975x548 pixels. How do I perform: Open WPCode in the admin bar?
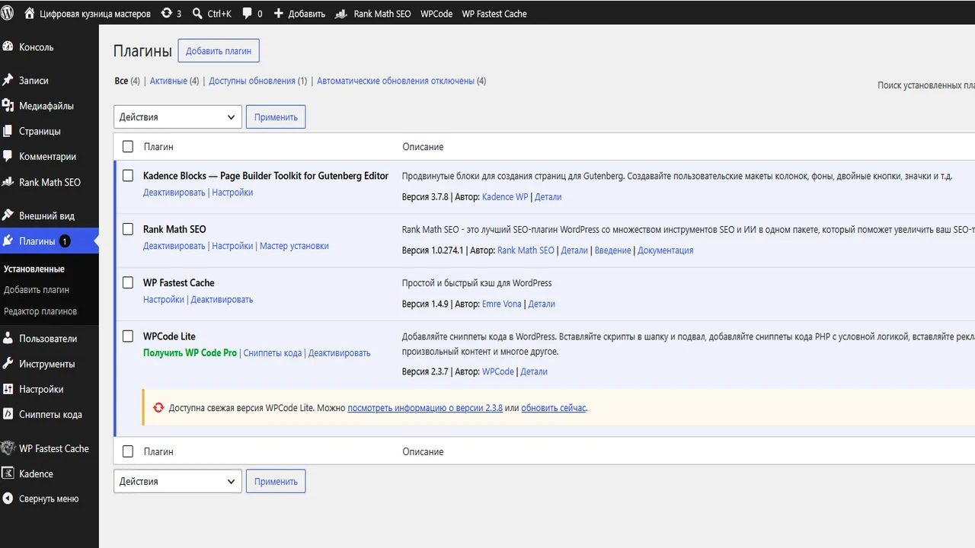pos(436,14)
